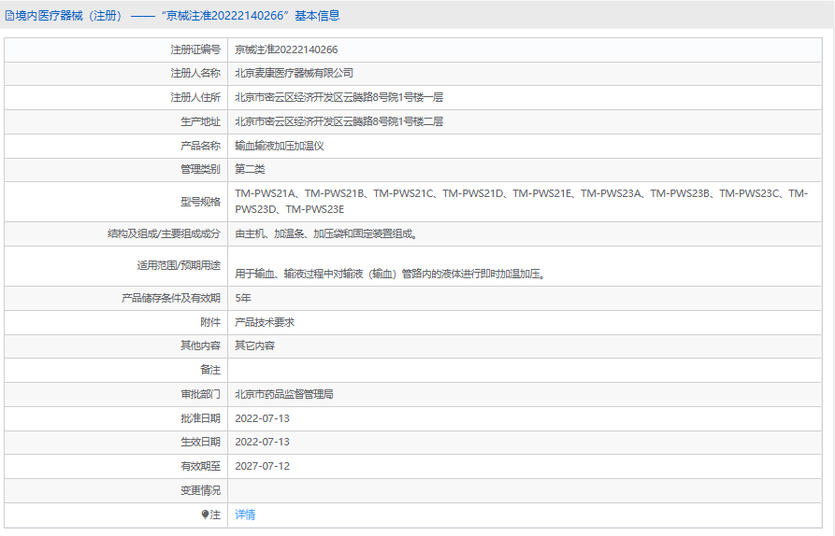Click the 批准日期 value 2022-07-13
Image resolution: width=835 pixels, height=536 pixels.
(262, 418)
